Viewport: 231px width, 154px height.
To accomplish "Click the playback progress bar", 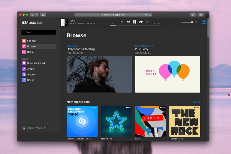I will tap(135, 26).
